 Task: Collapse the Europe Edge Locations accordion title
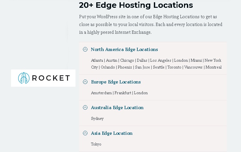tap(116, 82)
